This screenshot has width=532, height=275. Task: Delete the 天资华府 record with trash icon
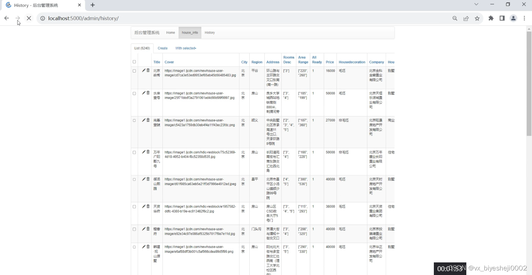[148, 206]
